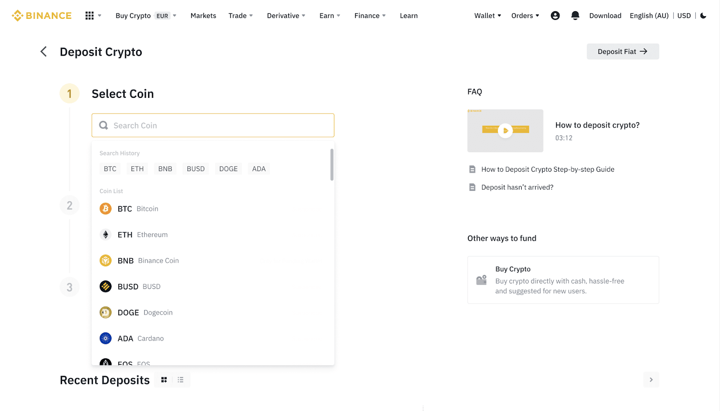Click the coin list scrollbar
This screenshot has width=720, height=411.
[332, 165]
